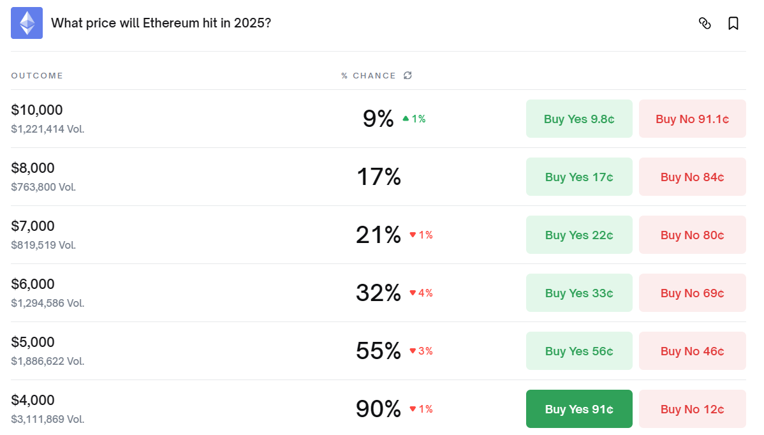Select Buy Yes 22¢ for $7,000
This screenshot has width=764, height=435.
pos(579,235)
